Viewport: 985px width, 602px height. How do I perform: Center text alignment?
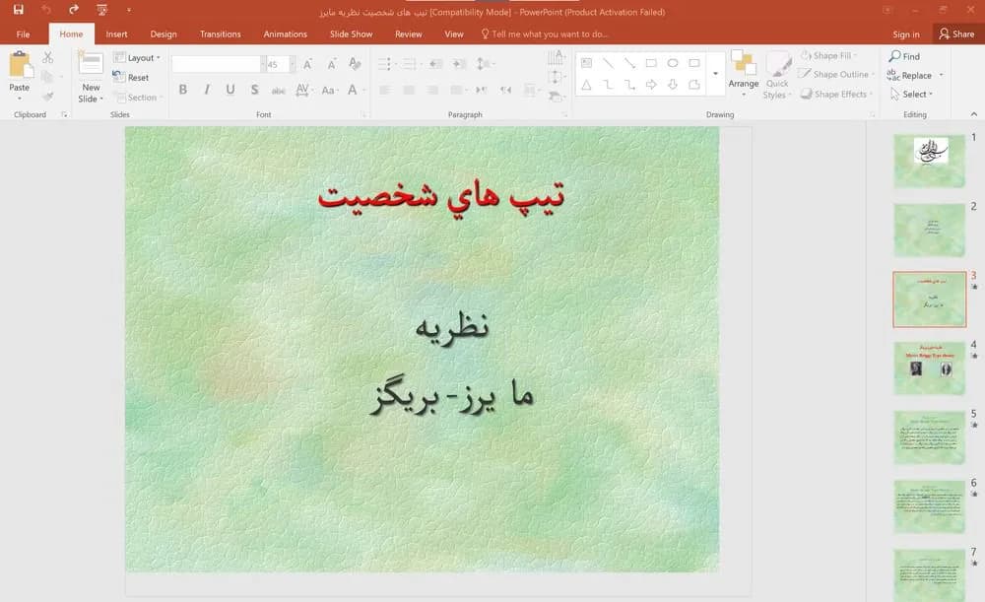pos(409,90)
